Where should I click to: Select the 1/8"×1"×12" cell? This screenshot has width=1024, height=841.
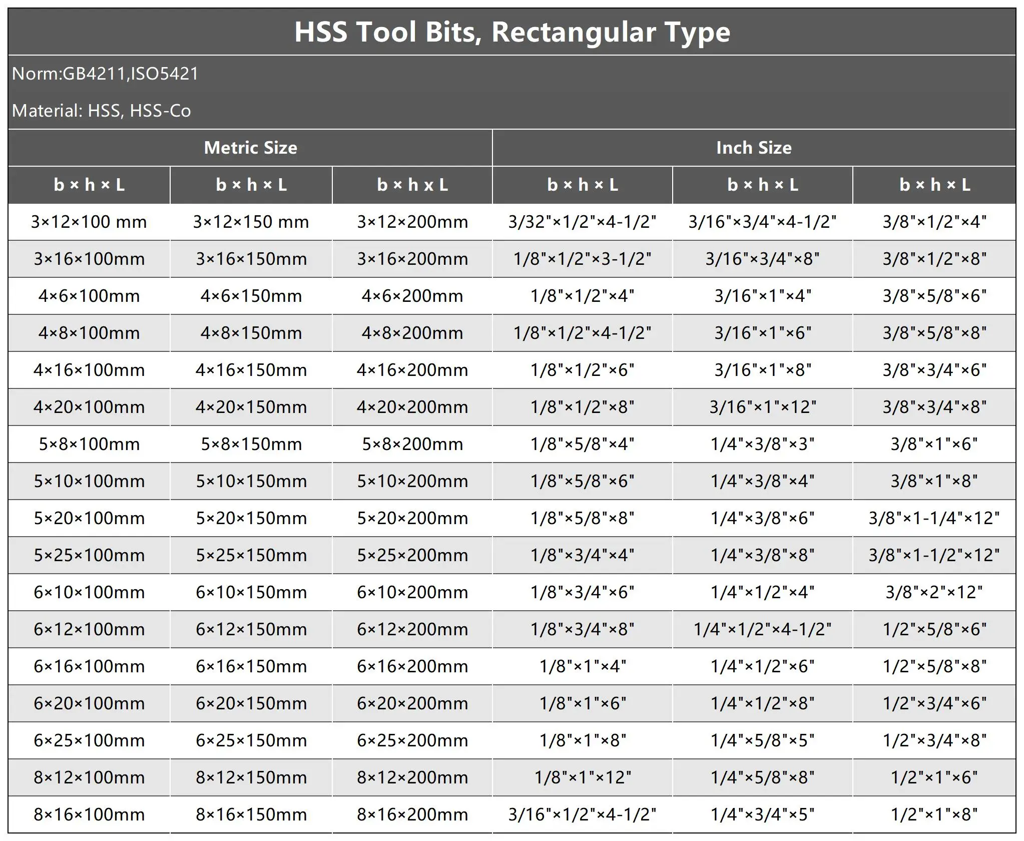[x=582, y=777]
